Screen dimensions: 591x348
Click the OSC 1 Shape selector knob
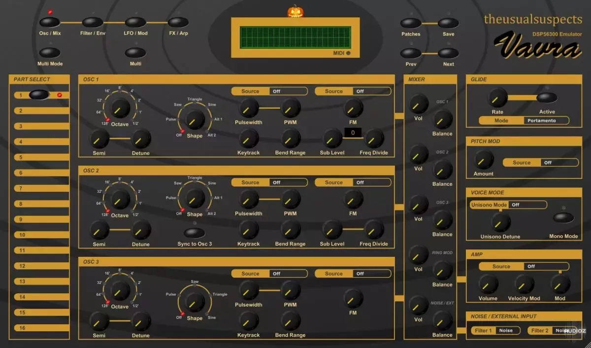tap(194, 120)
